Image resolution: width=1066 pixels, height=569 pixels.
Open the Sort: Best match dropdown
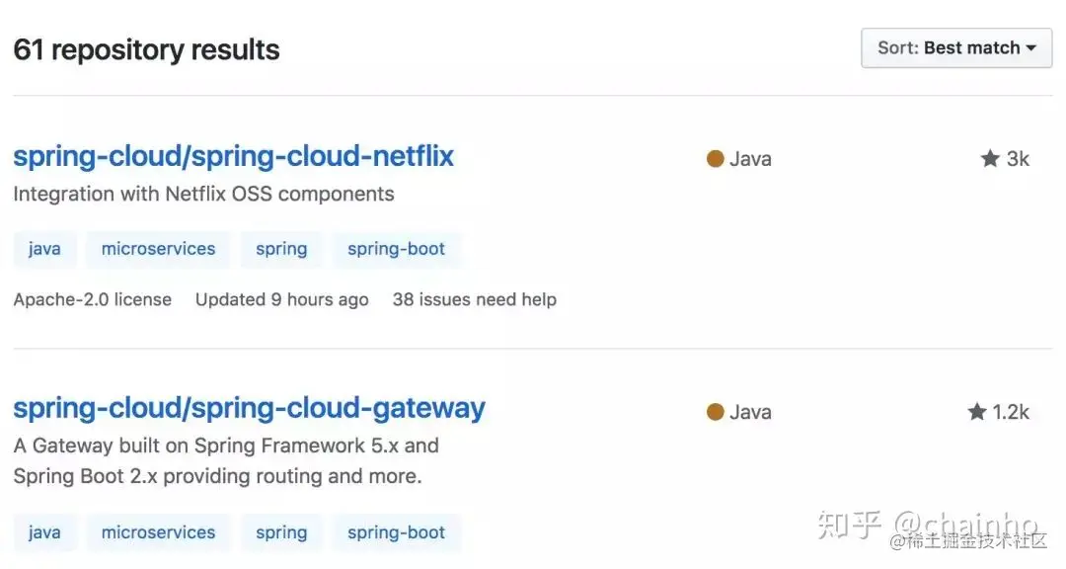tap(956, 47)
